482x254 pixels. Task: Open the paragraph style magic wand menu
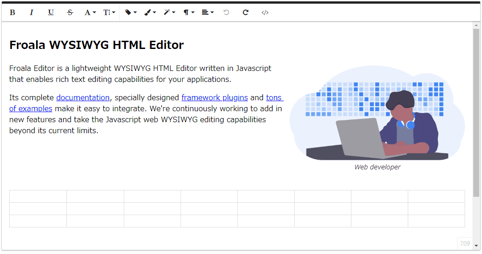pos(169,12)
